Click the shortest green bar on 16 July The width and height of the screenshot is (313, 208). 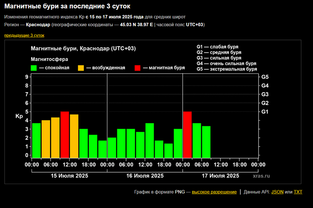pos(168,151)
